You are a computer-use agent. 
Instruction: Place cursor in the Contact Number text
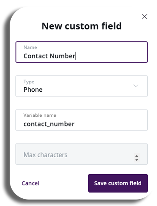pos(49,56)
